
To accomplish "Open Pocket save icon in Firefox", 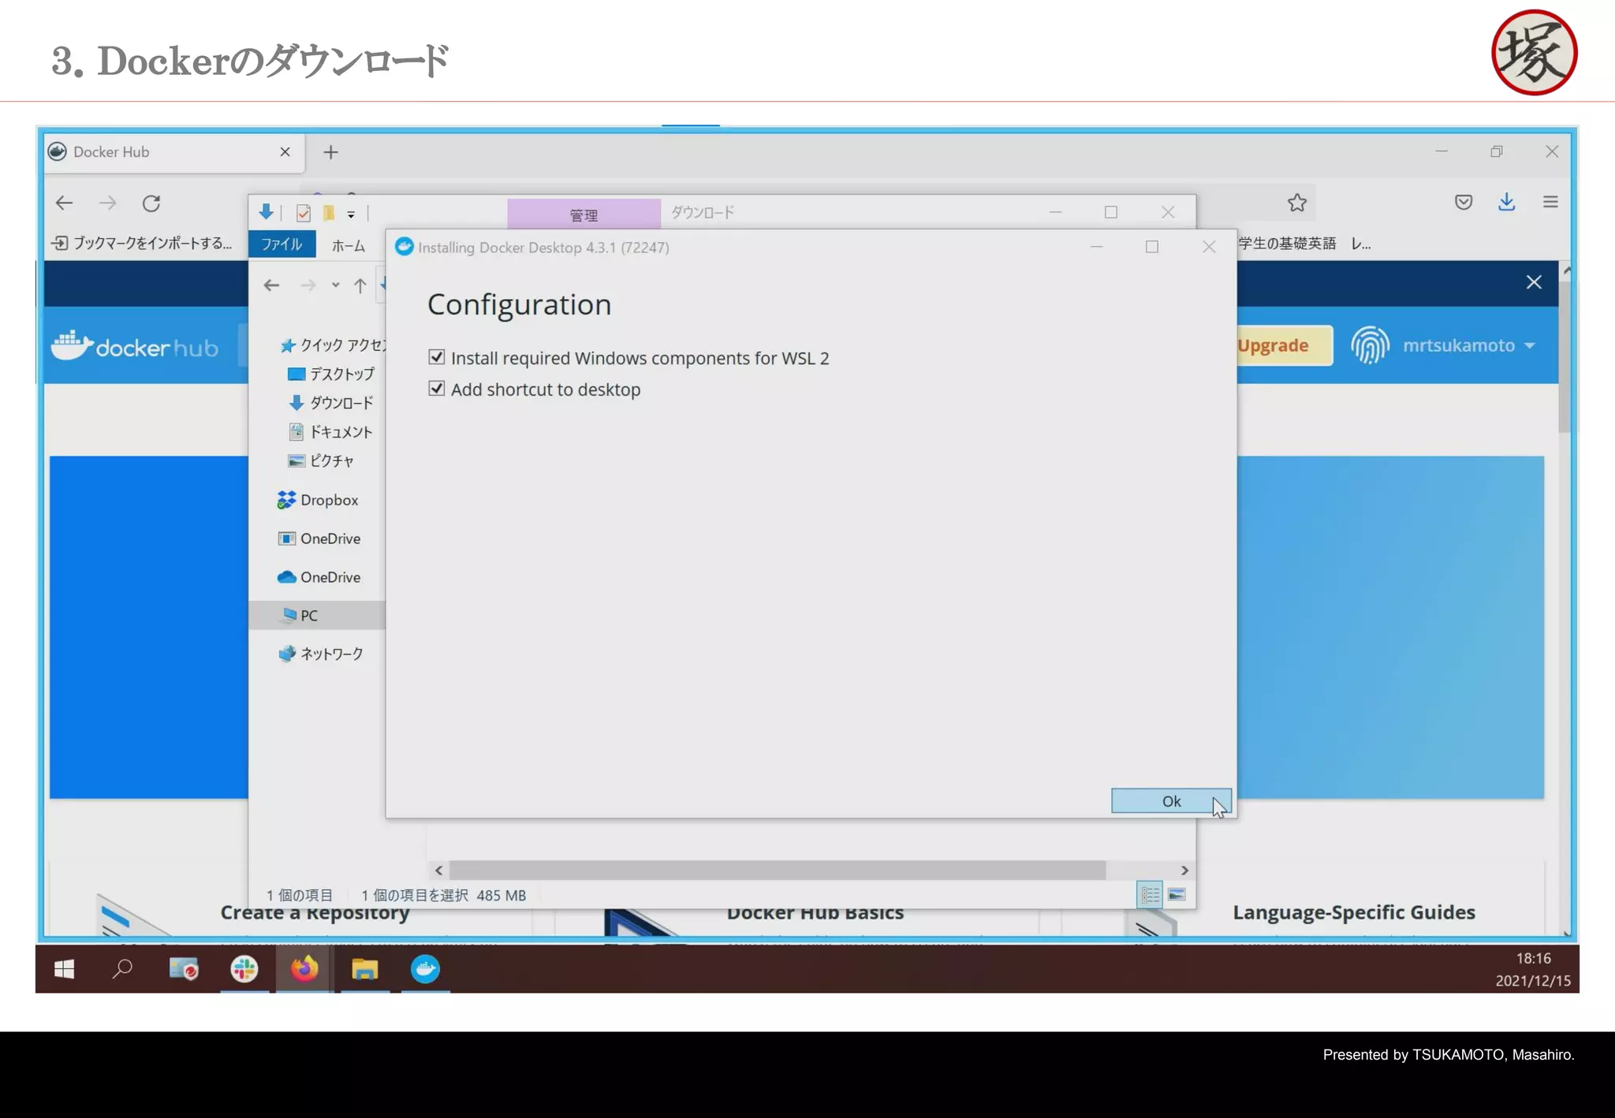I will (x=1464, y=203).
